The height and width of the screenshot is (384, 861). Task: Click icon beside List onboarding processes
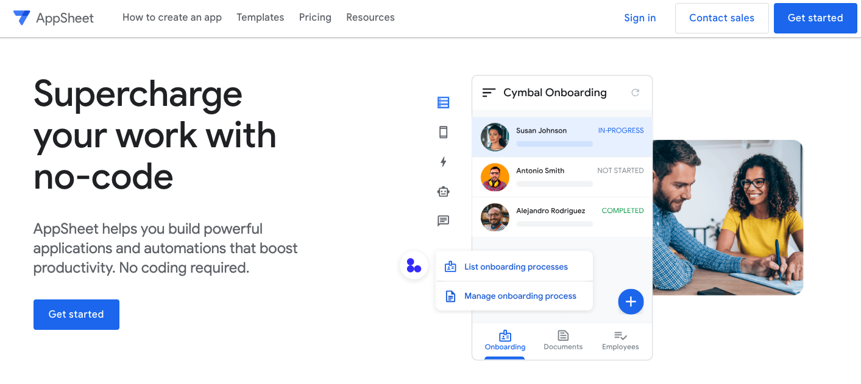click(451, 267)
